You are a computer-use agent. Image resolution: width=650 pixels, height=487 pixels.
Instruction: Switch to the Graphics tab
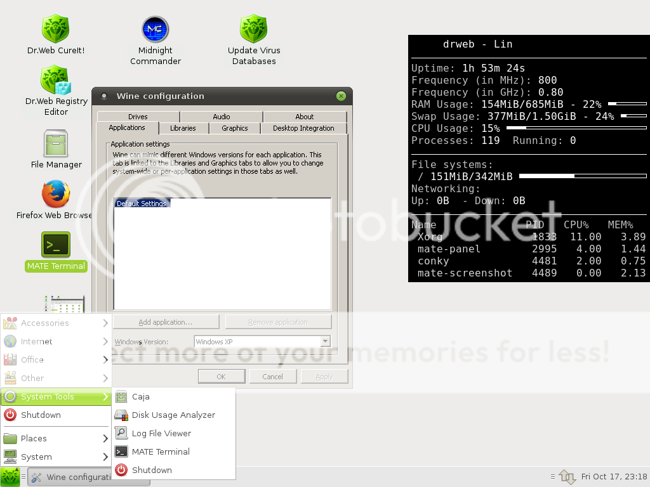pyautogui.click(x=235, y=128)
